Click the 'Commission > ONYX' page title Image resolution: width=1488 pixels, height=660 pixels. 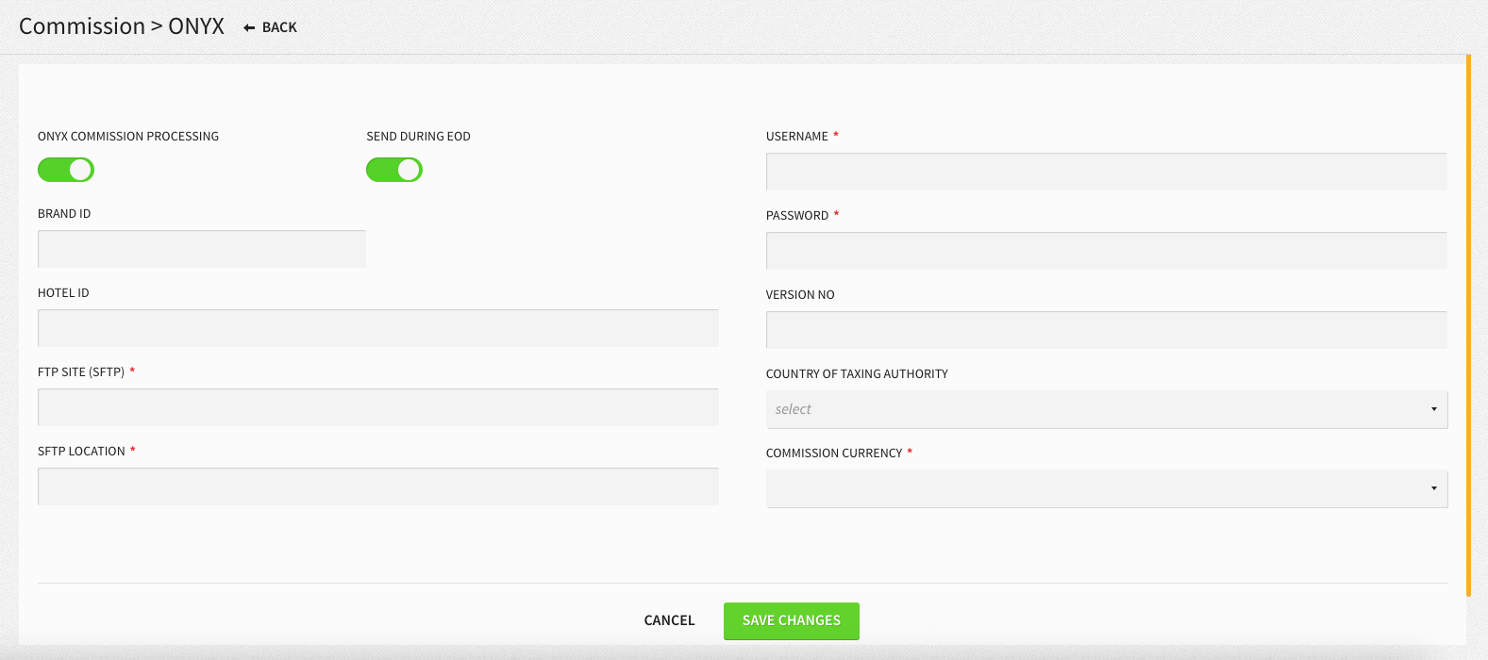122,26
